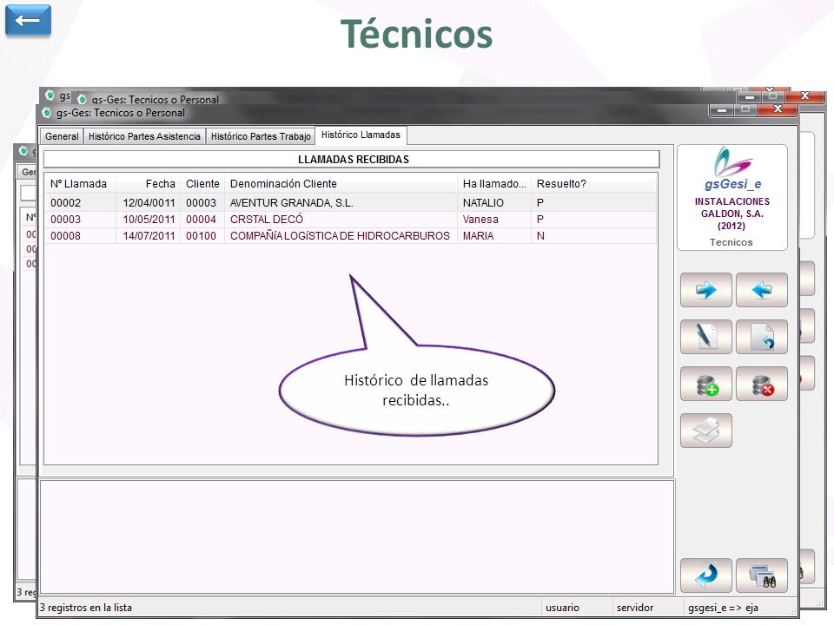Delete the record with the database X icon
Image resolution: width=834 pixels, height=625 pixels.
pyautogui.click(x=762, y=384)
